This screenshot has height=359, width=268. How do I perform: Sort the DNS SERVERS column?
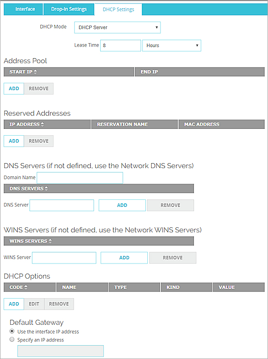99,189
